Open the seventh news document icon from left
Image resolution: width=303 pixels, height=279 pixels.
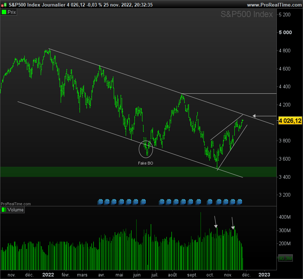point(143,202)
